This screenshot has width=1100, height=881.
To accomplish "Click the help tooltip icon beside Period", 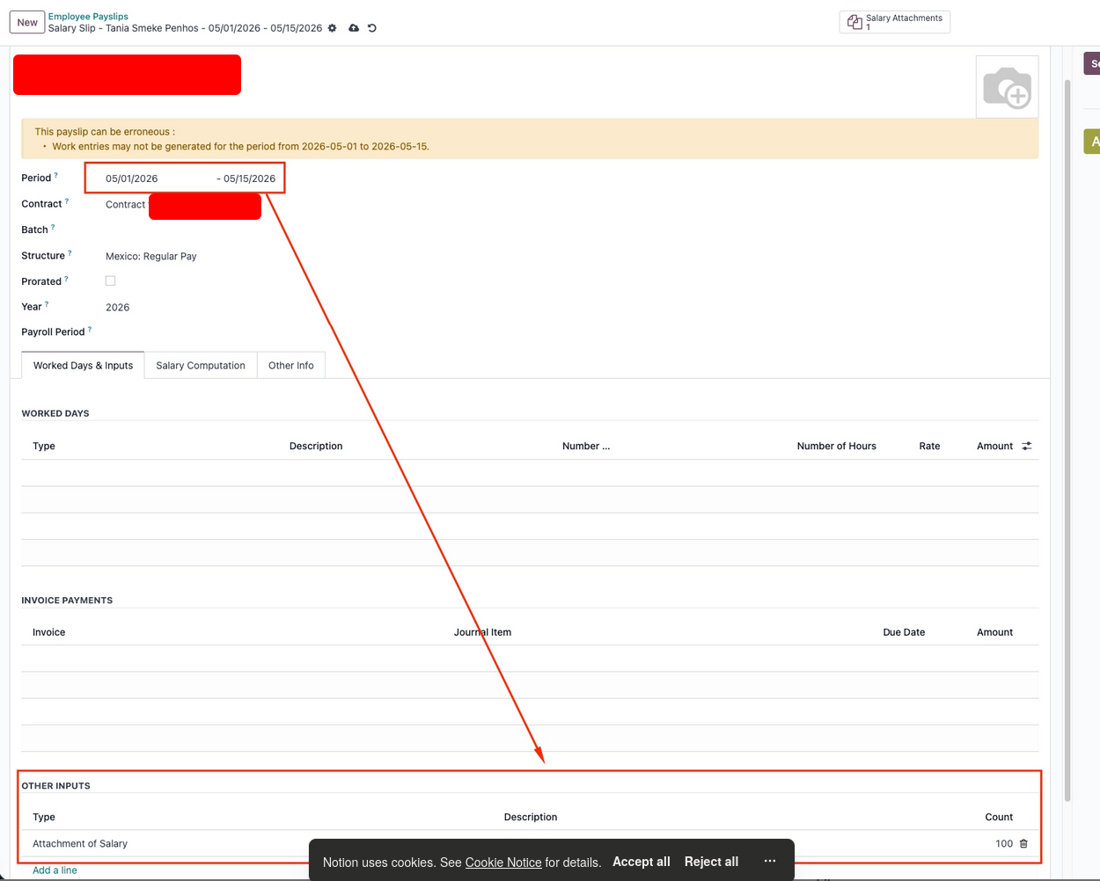I will [x=56, y=175].
